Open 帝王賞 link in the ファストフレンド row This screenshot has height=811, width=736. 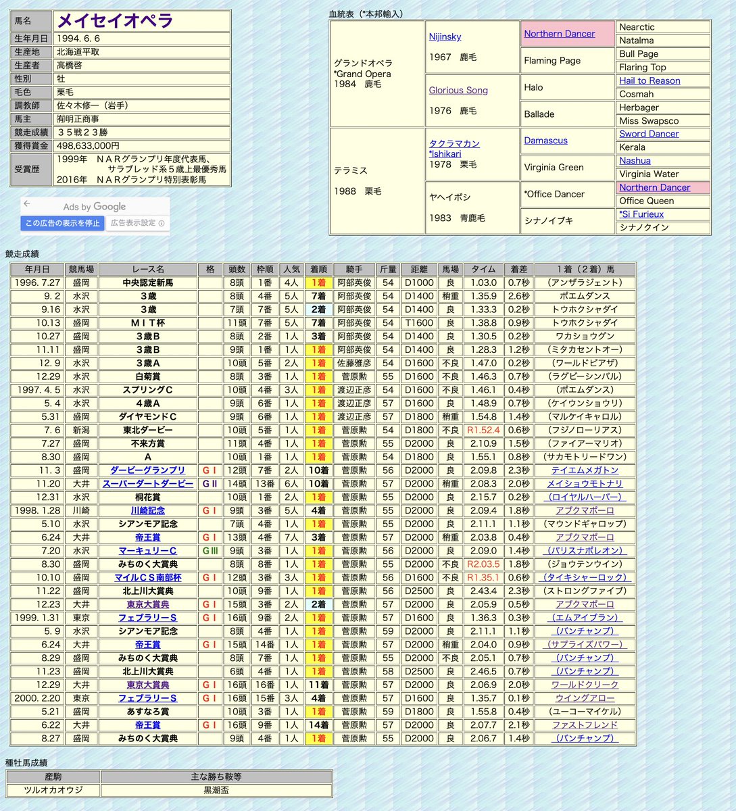(147, 725)
